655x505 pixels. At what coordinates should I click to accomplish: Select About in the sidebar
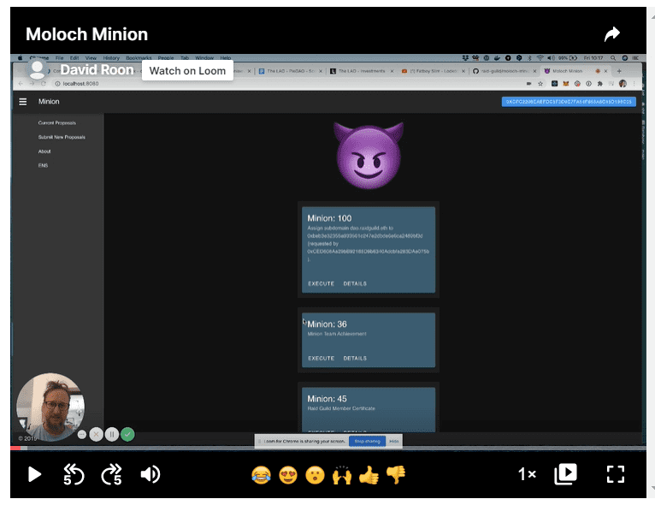pos(44,151)
